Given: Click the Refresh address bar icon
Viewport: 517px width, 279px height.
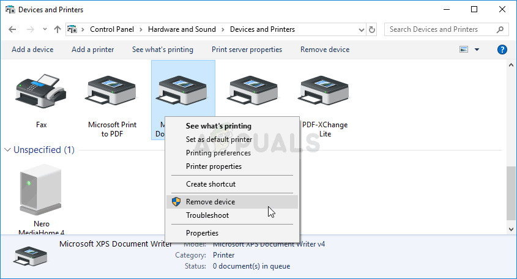Looking at the screenshot, I should click(x=372, y=29).
